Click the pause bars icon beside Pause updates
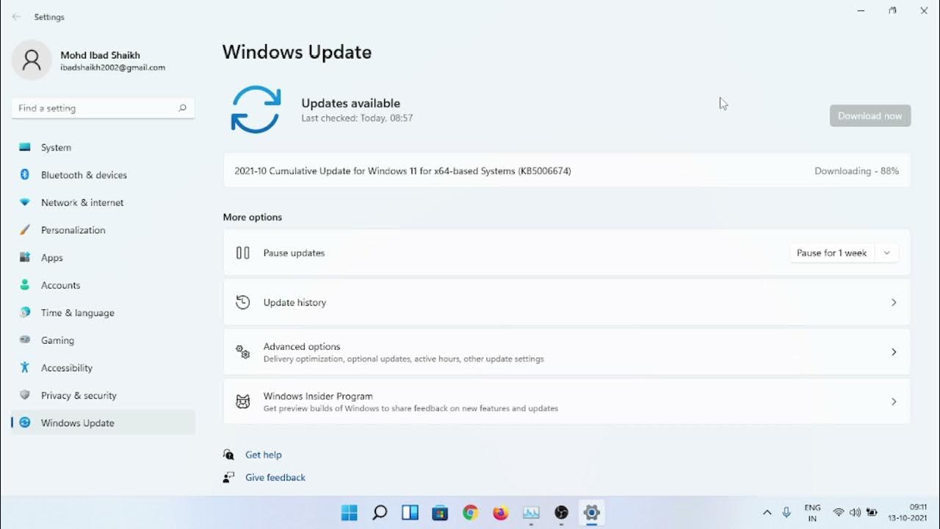The image size is (940, 529). [243, 253]
